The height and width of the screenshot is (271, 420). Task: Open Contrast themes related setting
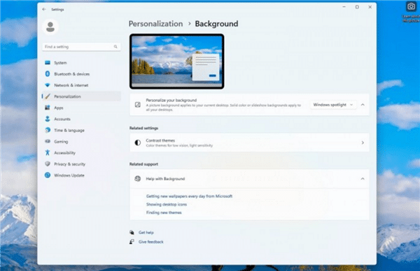[249, 142]
